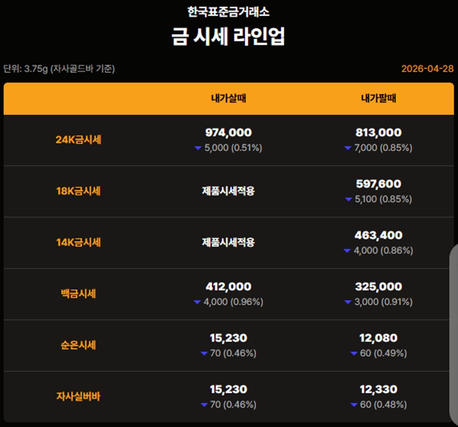Click the down triangle next to 5,100 (0.85%)
The image size is (458, 427).
point(348,200)
